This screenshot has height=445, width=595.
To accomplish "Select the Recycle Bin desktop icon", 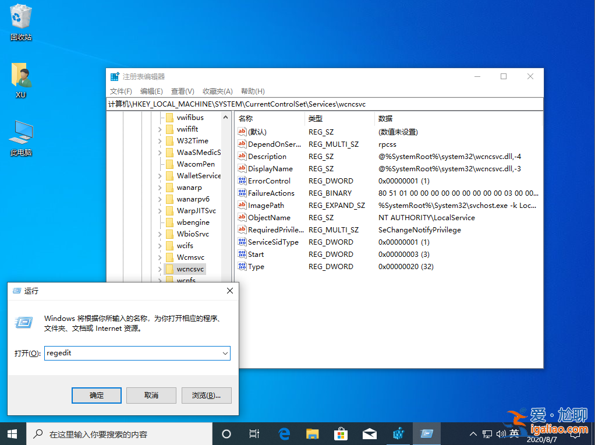I will click(x=20, y=17).
